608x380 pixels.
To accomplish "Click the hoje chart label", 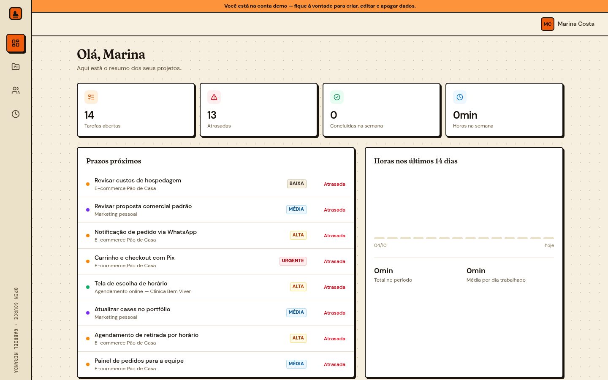I will coord(549,245).
